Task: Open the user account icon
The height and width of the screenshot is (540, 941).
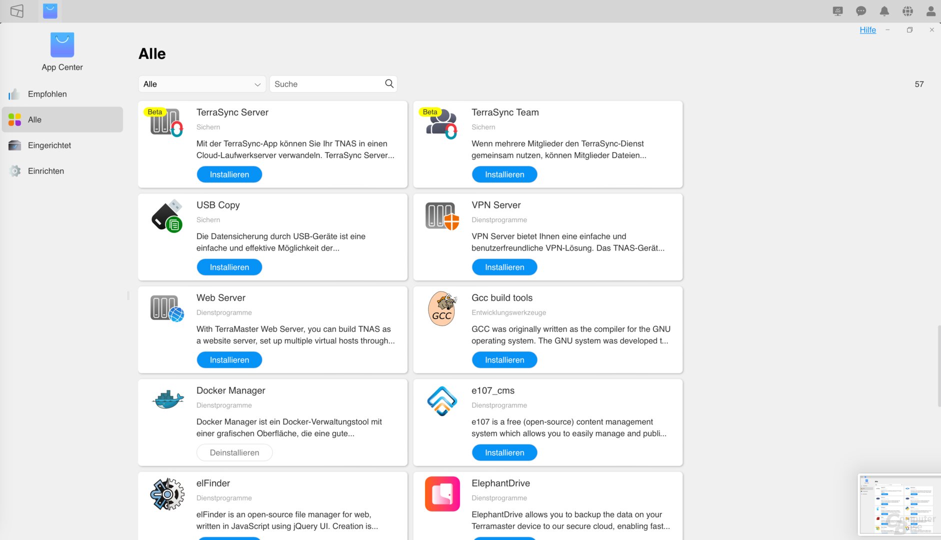Action: pos(930,11)
